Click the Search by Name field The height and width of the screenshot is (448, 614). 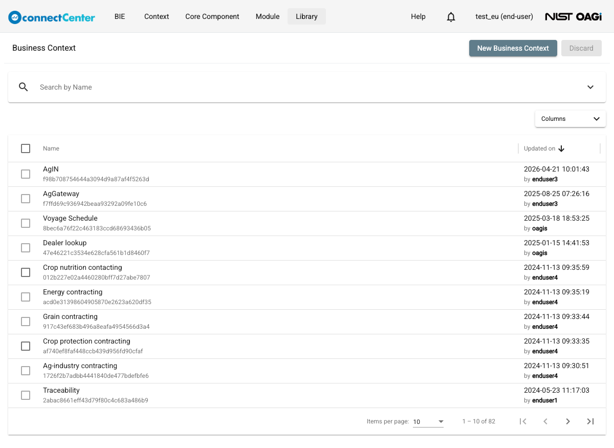click(x=307, y=87)
